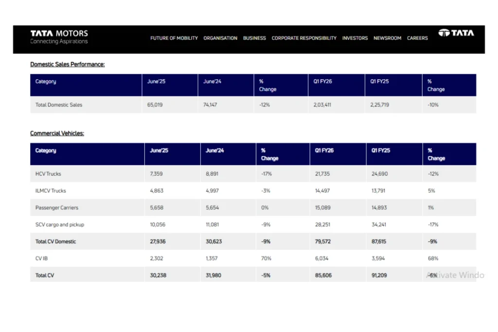
Task: Click CV IB Q1 FY26 value 6,034
Action: [x=321, y=259]
